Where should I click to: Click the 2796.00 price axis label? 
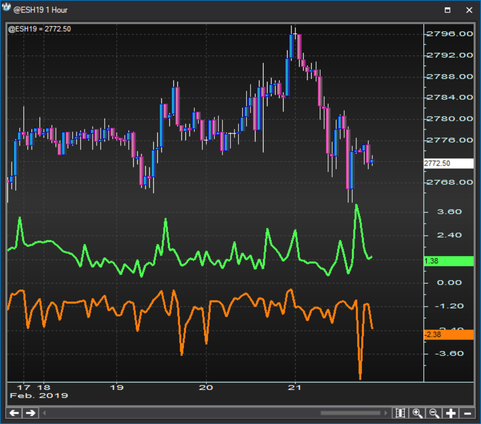click(450, 34)
